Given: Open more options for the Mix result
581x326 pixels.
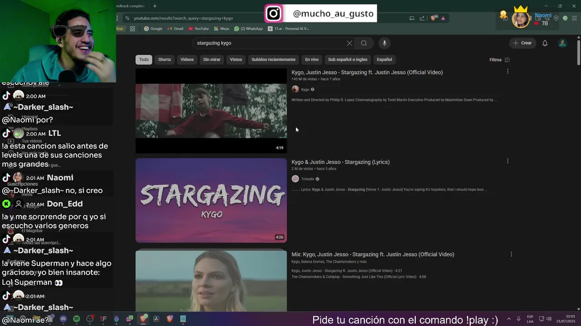Looking at the screenshot, I should point(511,254).
